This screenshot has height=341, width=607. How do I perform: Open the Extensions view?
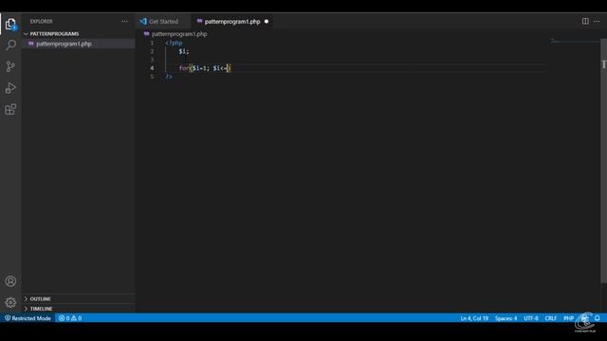click(x=10, y=110)
